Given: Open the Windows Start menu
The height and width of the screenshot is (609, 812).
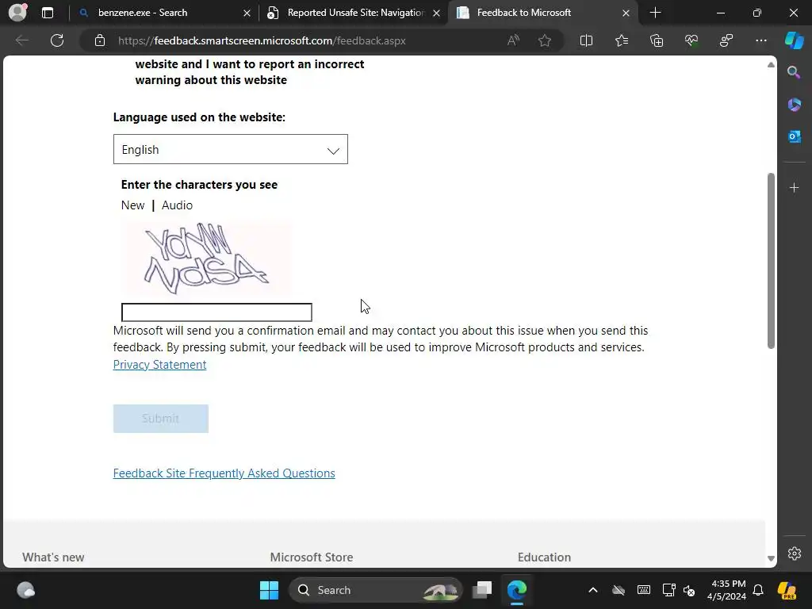Looking at the screenshot, I should 269,590.
